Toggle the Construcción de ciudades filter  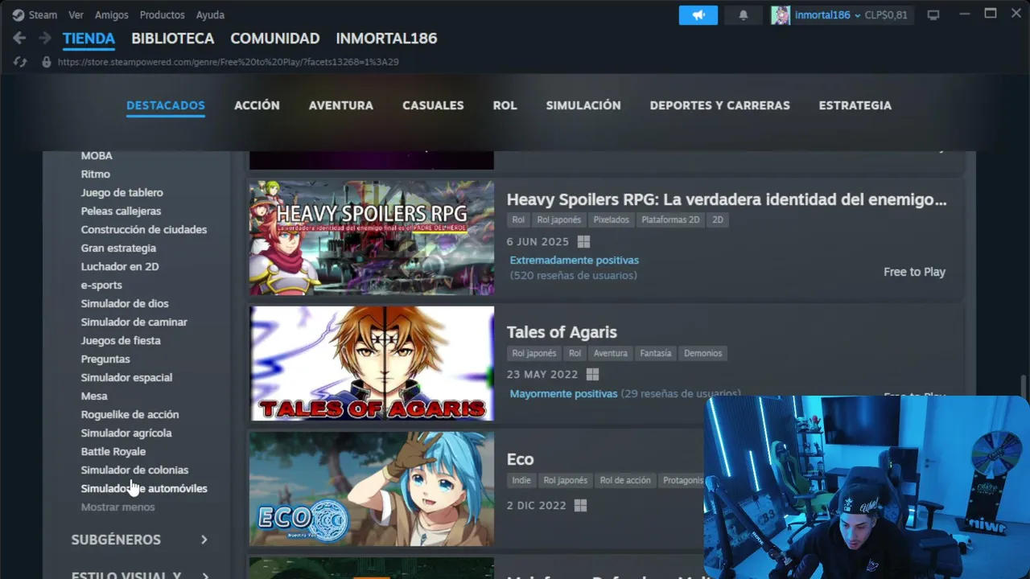[x=144, y=230]
